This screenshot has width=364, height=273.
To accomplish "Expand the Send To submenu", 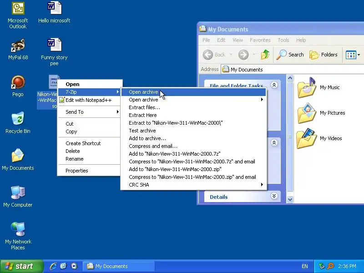I will (118, 112).
